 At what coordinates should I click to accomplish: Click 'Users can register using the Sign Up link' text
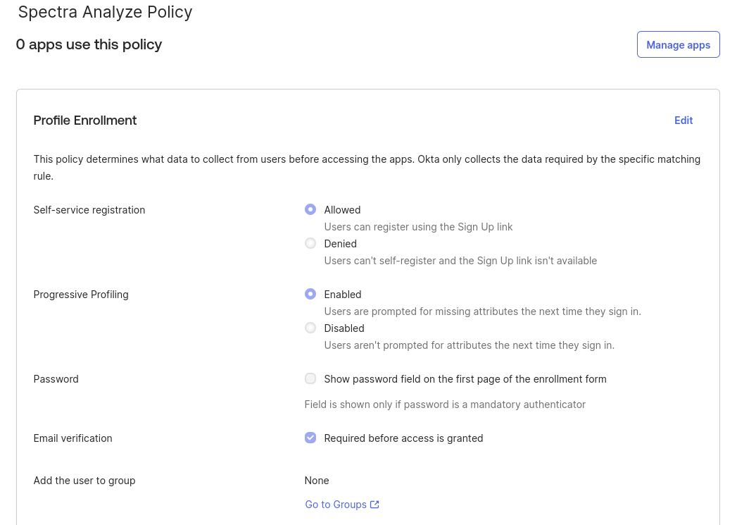point(418,227)
